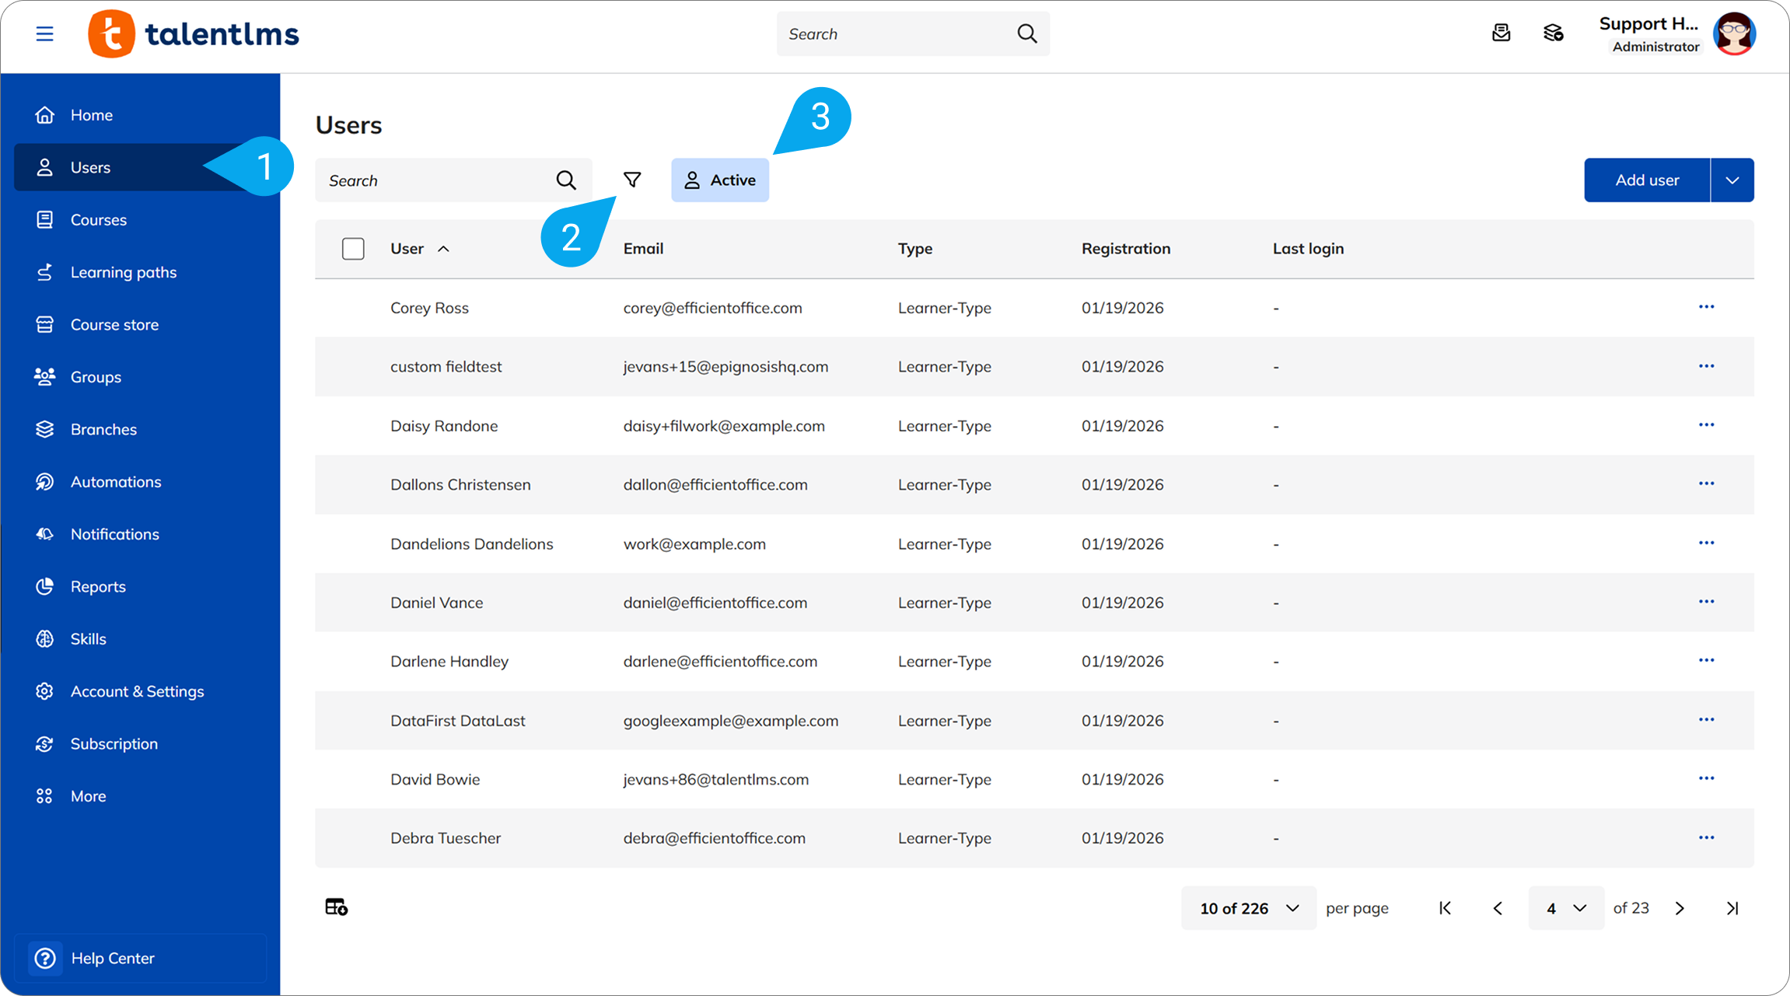
Task: Jump to first page of users
Action: (1445, 908)
